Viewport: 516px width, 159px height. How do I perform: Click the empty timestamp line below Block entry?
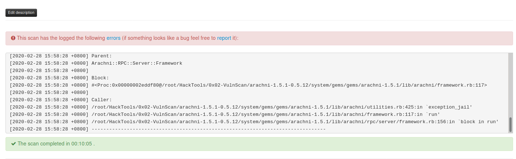click(x=49, y=92)
